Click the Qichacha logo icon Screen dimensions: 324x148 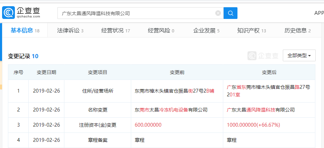8,13
